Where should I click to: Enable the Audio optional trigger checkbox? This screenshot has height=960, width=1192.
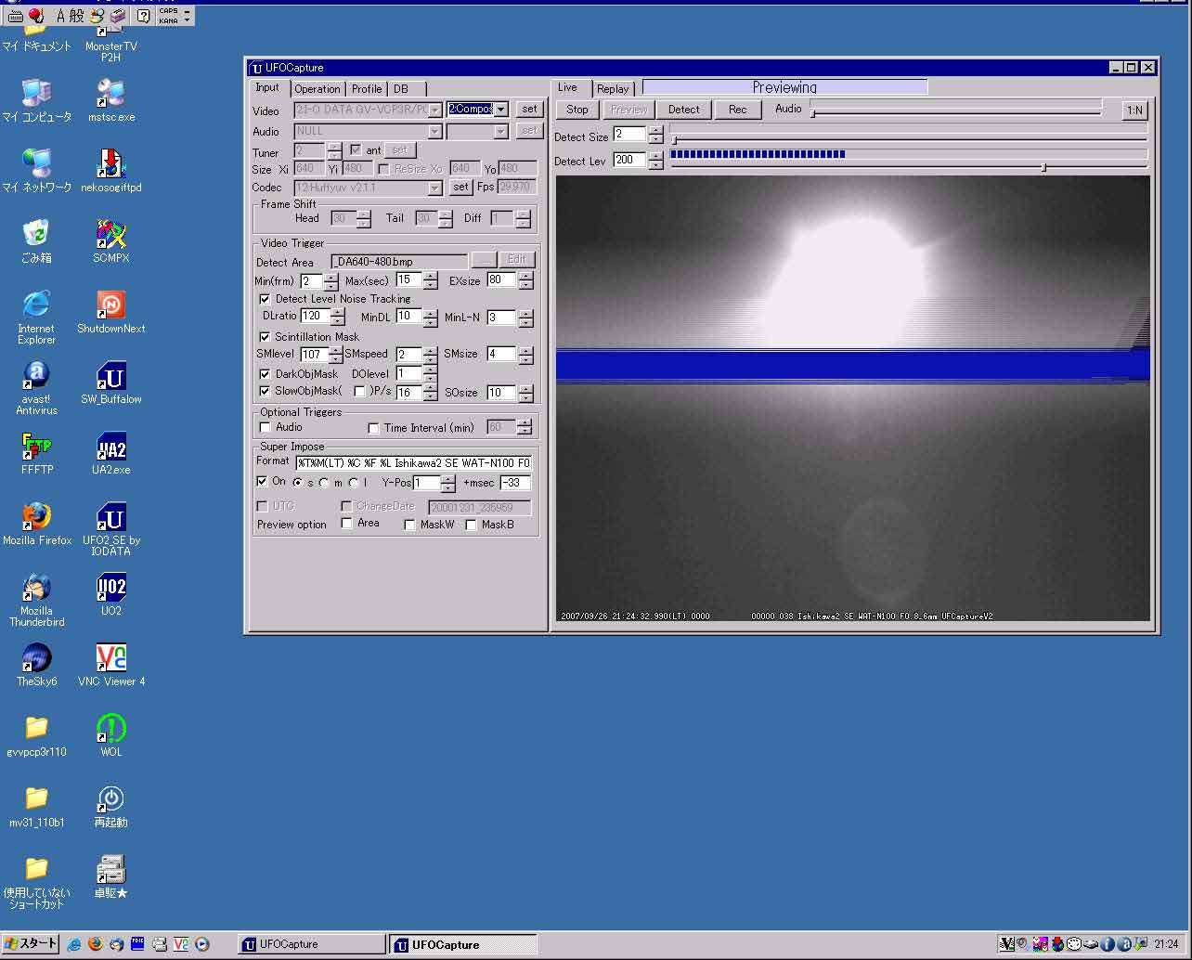coord(266,427)
